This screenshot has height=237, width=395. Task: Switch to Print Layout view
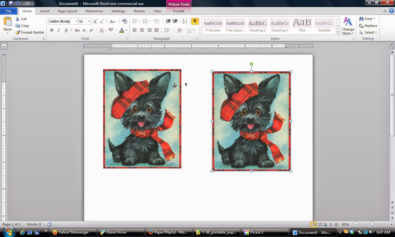[x=314, y=224]
